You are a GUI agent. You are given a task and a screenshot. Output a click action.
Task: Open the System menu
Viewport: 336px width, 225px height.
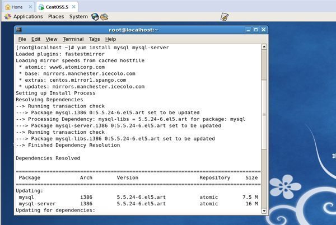tap(78, 16)
